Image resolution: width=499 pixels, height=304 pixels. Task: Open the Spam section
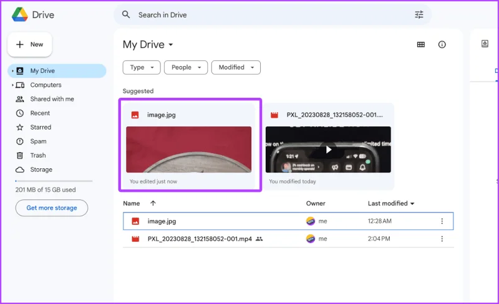tap(38, 141)
